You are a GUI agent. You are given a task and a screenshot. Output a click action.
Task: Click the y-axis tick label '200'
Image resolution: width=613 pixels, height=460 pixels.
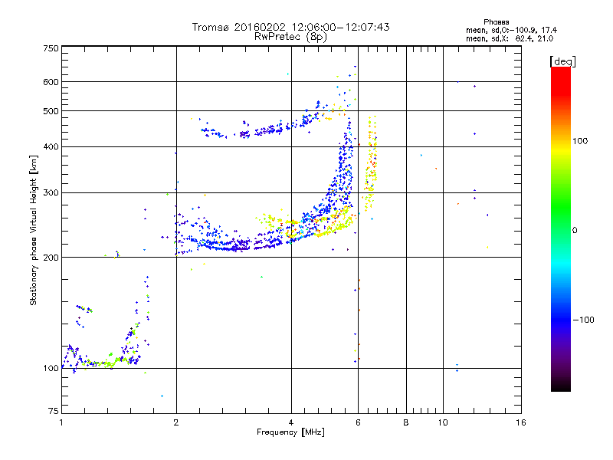point(51,258)
